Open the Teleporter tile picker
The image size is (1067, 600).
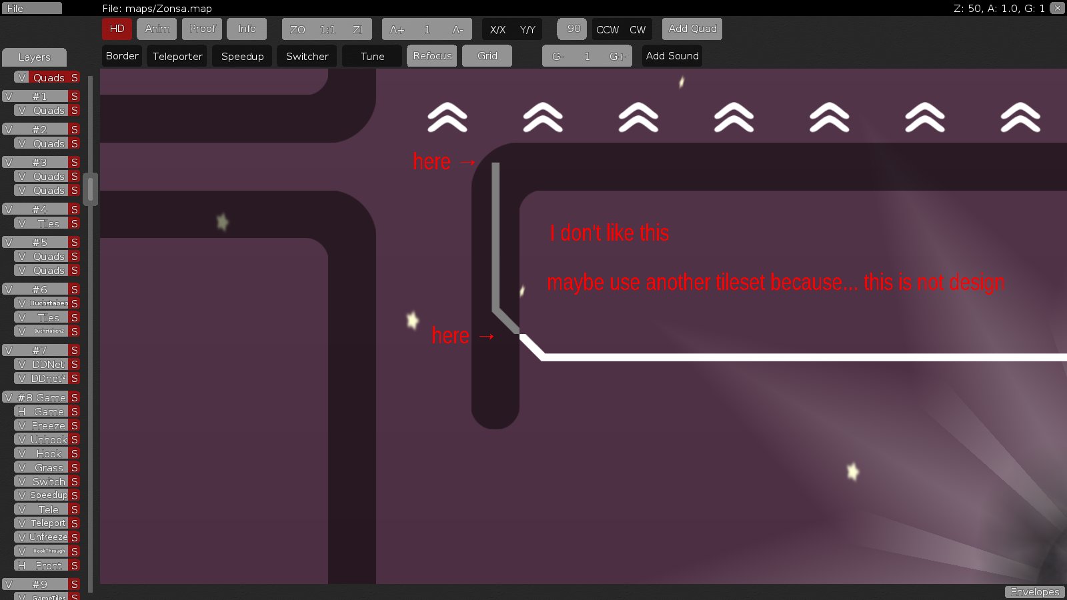tap(177, 56)
